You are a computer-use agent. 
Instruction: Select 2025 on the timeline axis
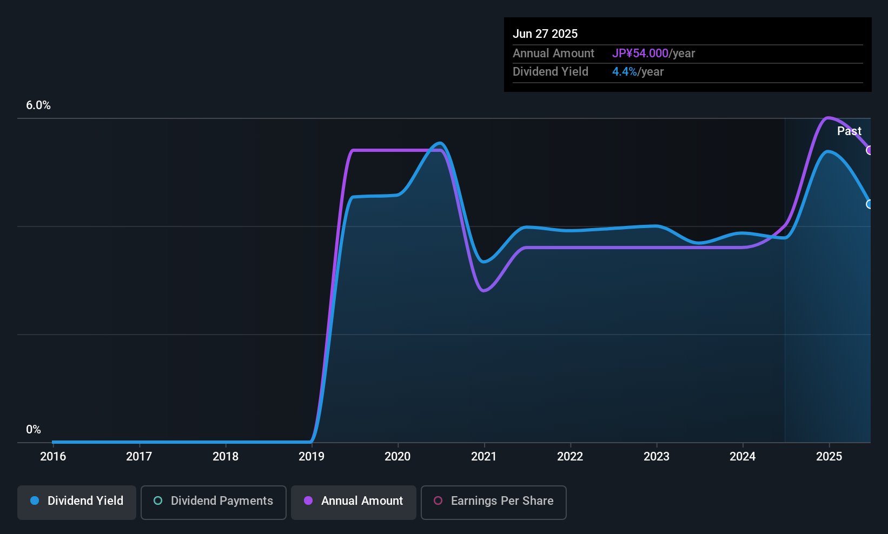coord(830,456)
